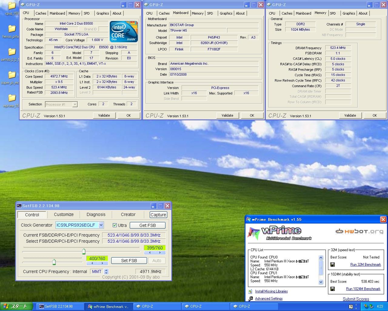Click the Current FSB frequency field

[x=134, y=235]
